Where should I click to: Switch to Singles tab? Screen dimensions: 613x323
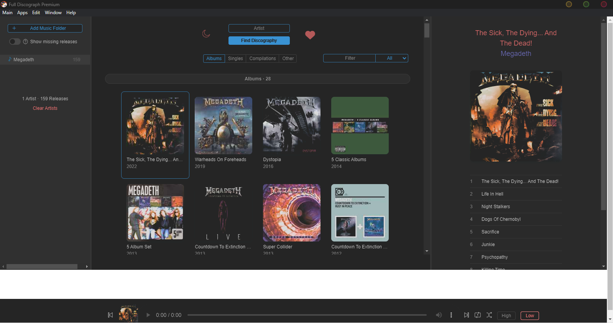click(x=235, y=59)
